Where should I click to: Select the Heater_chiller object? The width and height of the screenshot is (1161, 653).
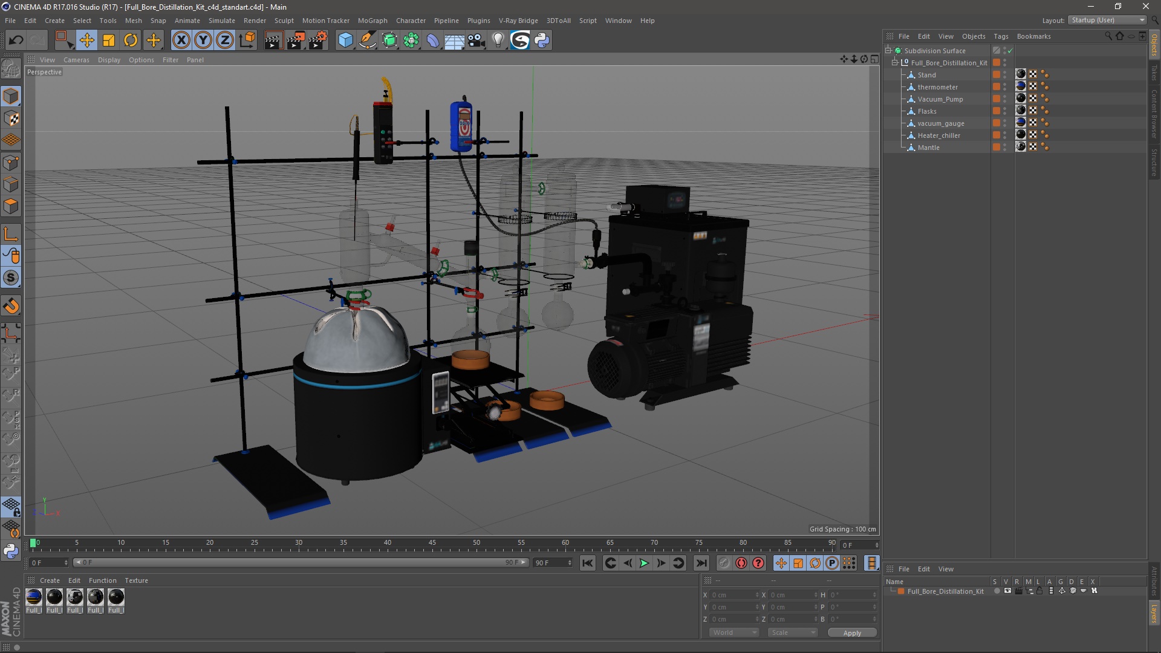938,135
